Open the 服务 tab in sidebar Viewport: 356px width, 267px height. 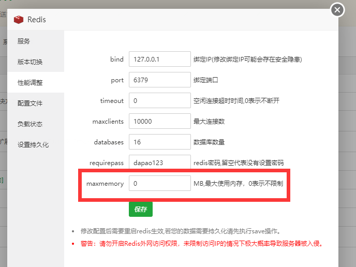[x=36, y=41]
